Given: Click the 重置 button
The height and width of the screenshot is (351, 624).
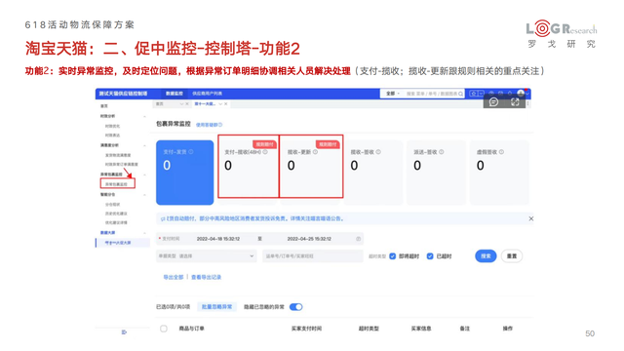Looking at the screenshot, I should [511, 255].
